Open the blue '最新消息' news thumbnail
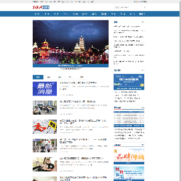Screen dimensions: 181x181 (45, 88)
